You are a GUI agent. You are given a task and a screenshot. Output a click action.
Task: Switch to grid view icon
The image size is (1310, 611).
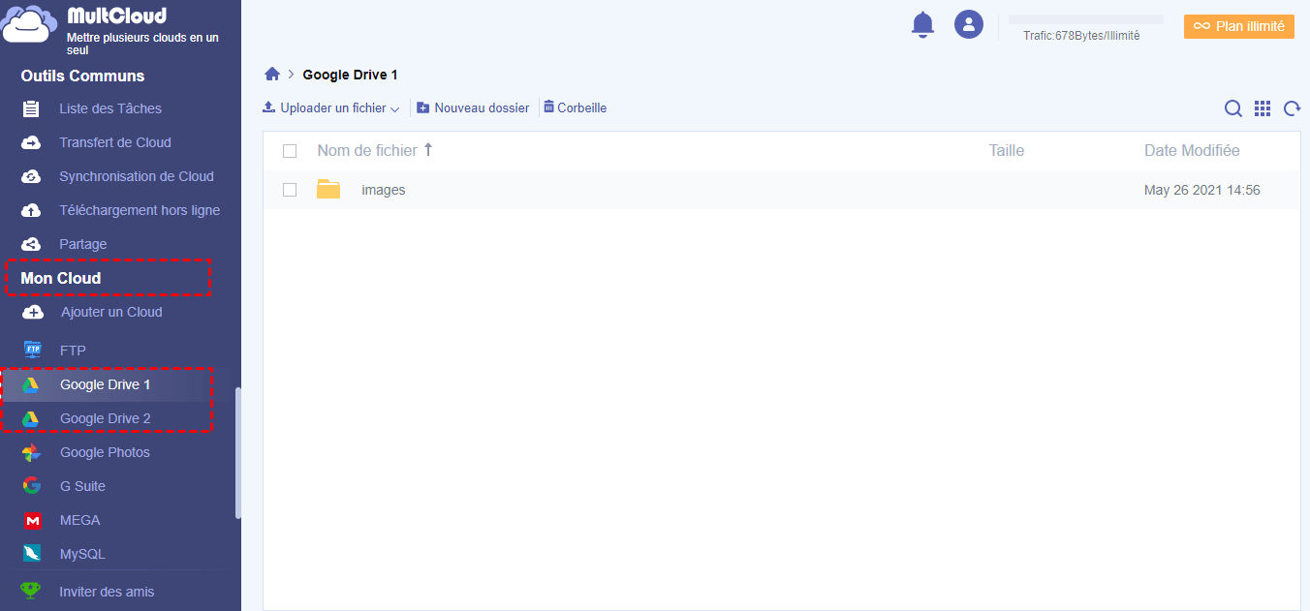click(x=1263, y=108)
